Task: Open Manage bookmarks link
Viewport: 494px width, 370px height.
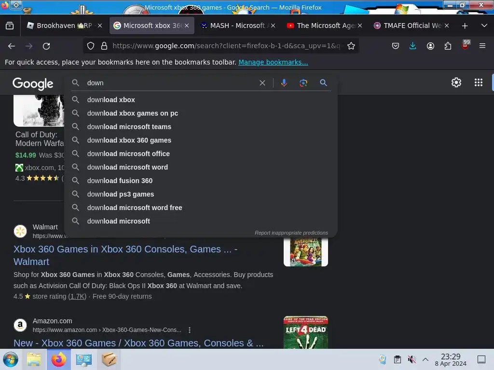Action: click(273, 62)
